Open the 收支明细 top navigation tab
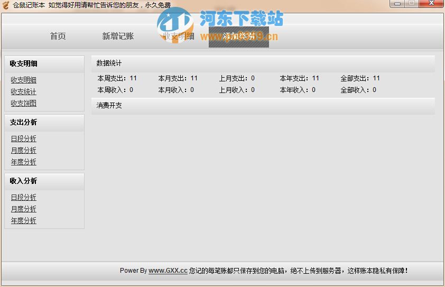This screenshot has height=287, width=445. [x=179, y=36]
